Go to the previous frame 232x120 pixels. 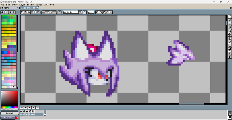pyautogui.click(x=26, y=107)
